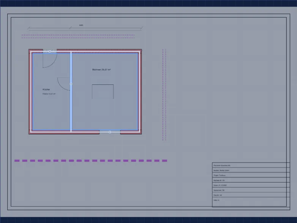Click the dimension value text above the plan

[x=81, y=25]
